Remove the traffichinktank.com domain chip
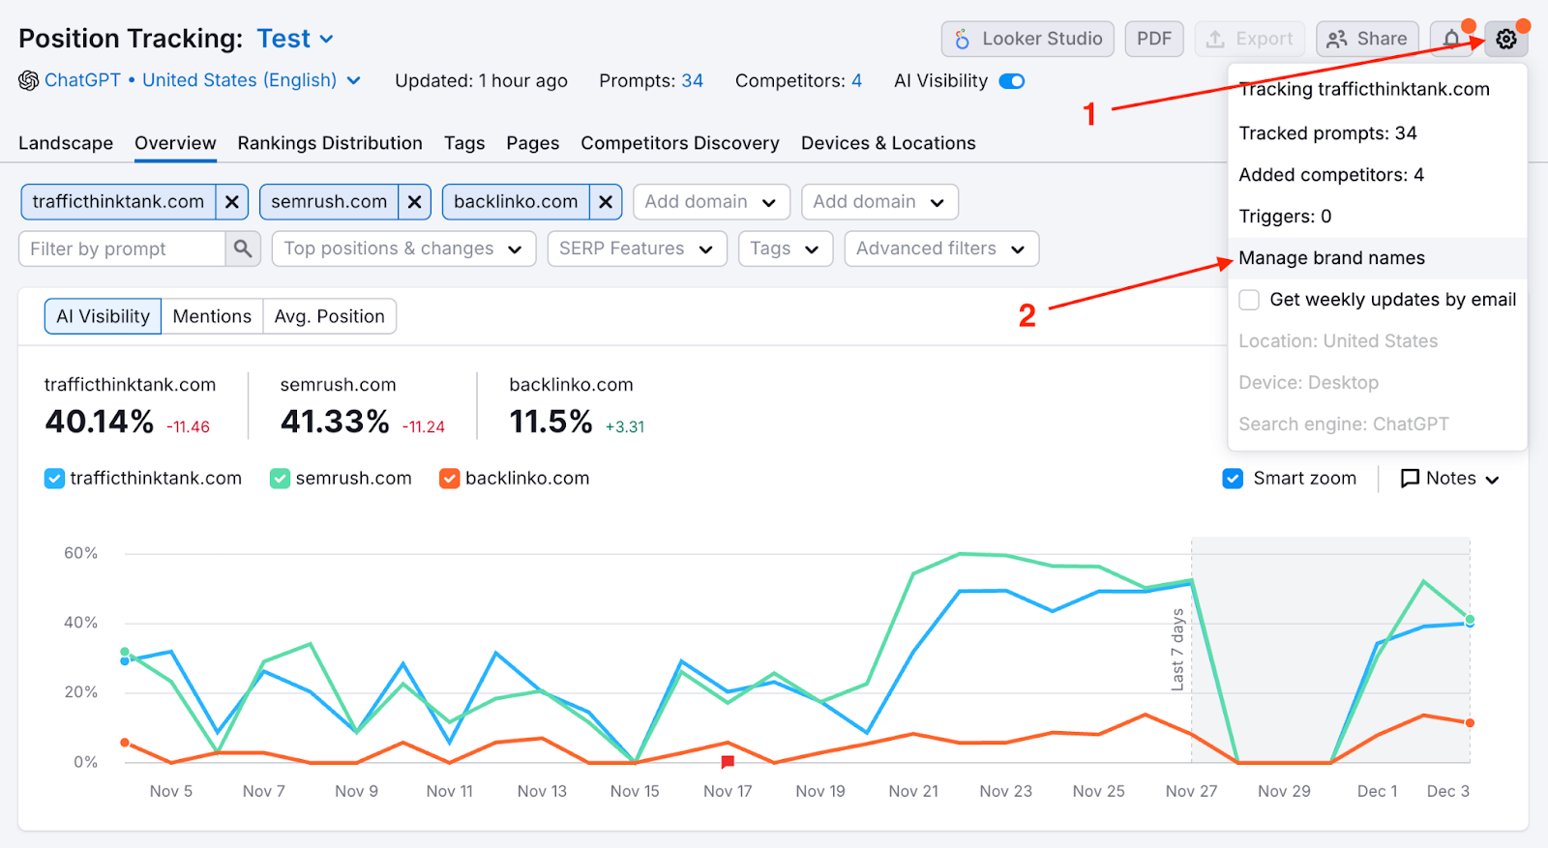This screenshot has width=1548, height=848. click(x=232, y=202)
